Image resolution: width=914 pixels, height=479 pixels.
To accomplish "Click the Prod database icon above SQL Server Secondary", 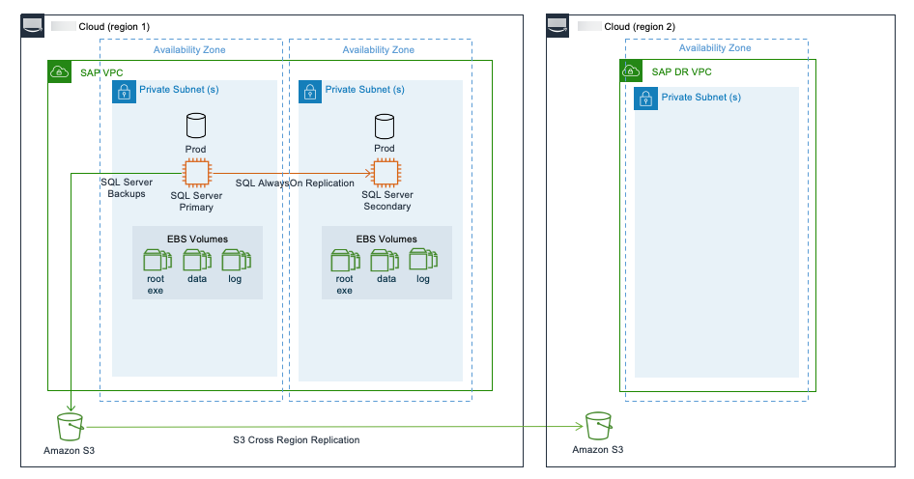I will (385, 126).
